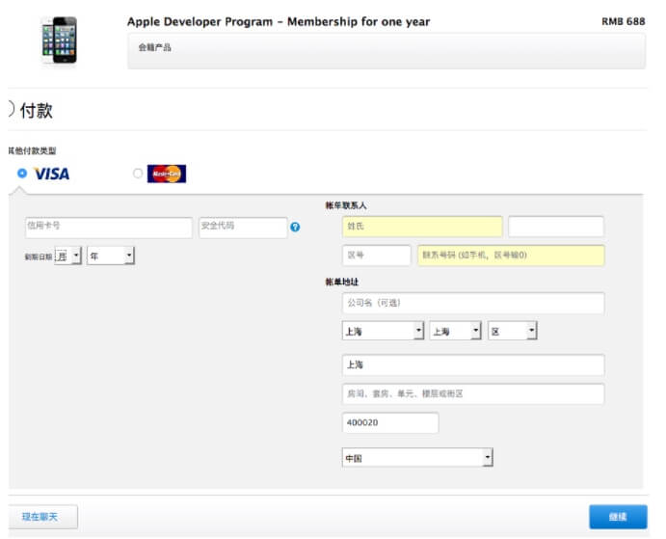
Task: Open the province dropdown showing 上海
Action: [x=384, y=331]
